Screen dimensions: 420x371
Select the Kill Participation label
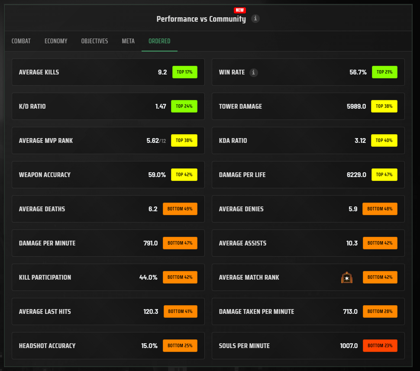pos(45,277)
